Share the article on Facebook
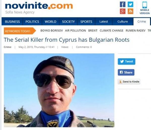The image size is (151, 130). click(126, 72)
